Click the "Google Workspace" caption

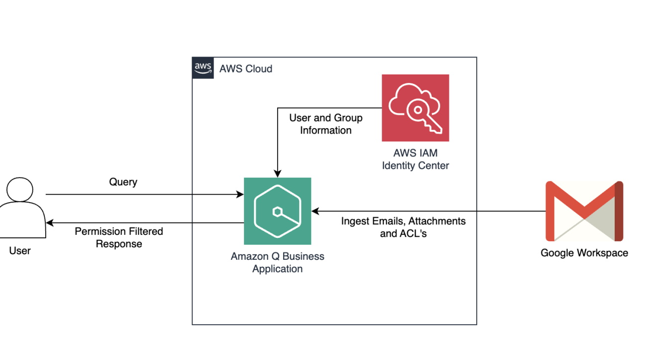point(584,253)
